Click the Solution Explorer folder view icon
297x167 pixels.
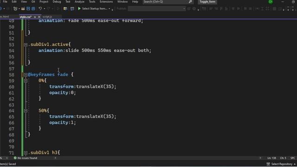coord(65,9)
